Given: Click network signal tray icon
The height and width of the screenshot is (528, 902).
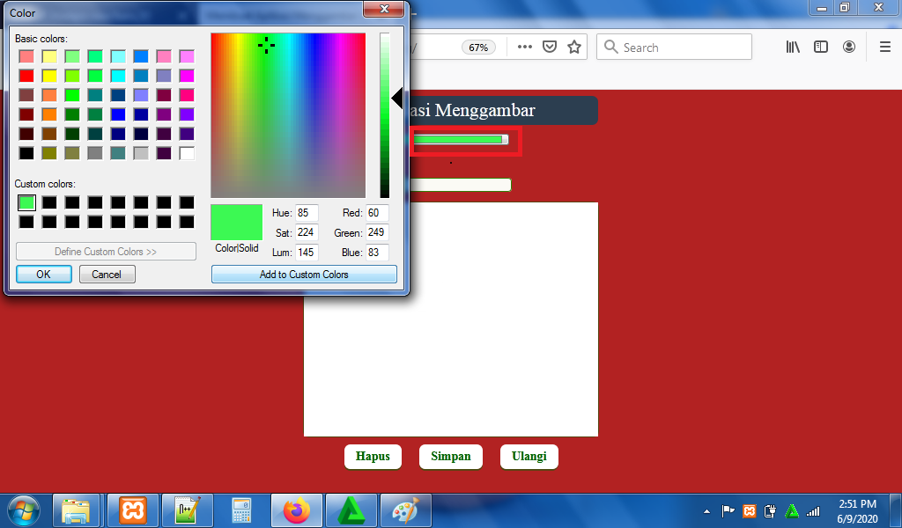Looking at the screenshot, I should [x=813, y=510].
